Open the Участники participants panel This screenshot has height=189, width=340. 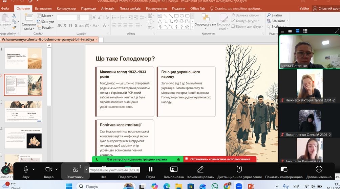(75, 169)
